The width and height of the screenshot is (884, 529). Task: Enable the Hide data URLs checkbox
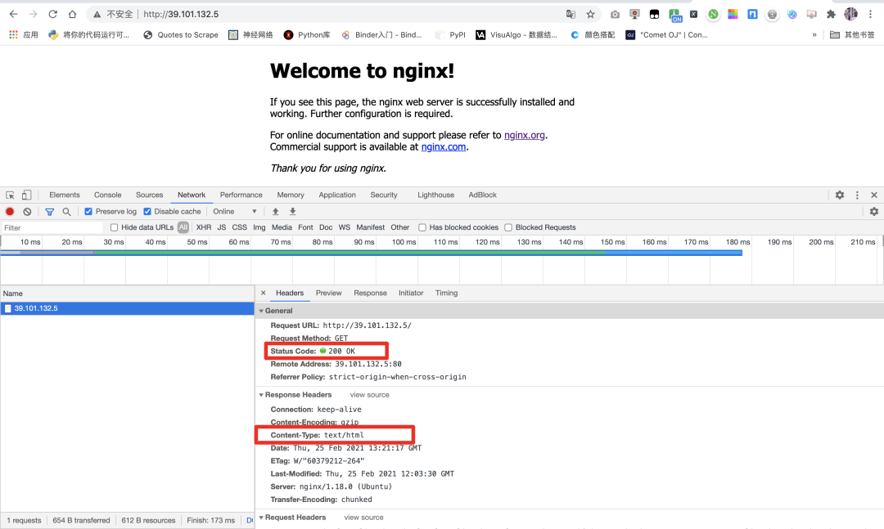114,227
